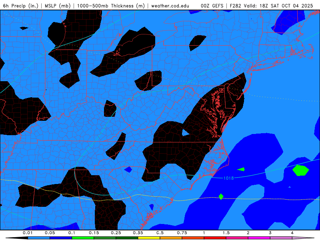
Task: Click the legend value 2
Action: pos(248,233)
